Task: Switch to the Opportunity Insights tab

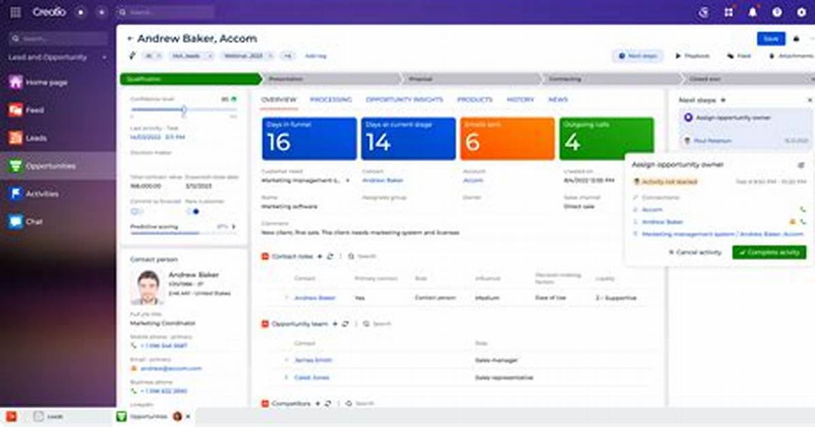Action: coord(404,100)
